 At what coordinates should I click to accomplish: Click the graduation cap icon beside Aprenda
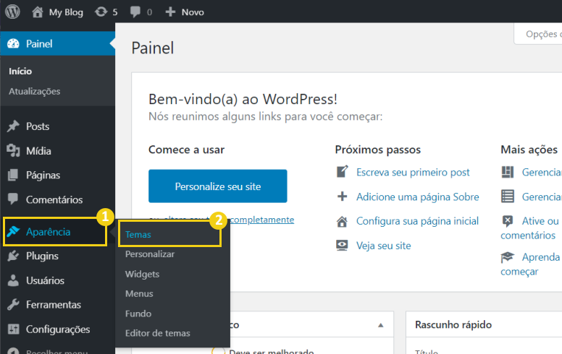pyautogui.click(x=508, y=257)
